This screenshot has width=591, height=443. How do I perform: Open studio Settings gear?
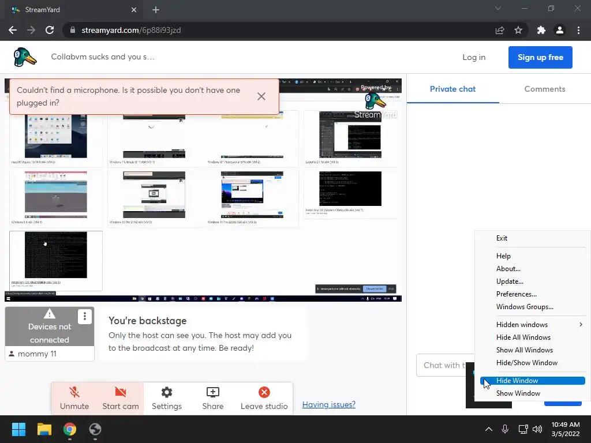tap(167, 399)
